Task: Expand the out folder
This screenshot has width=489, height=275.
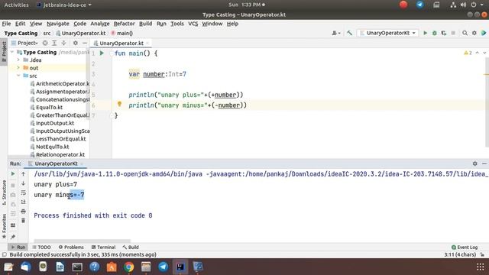Action: click(x=18, y=68)
